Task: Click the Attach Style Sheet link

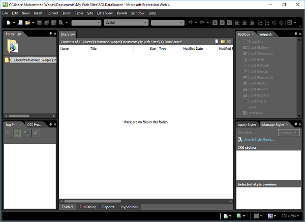Action: click(259, 140)
